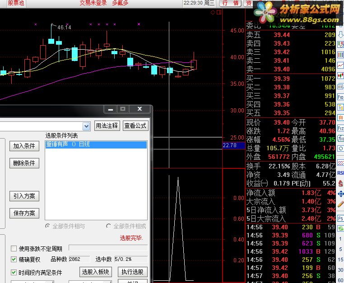
Task: Click the 自 self-selected stocks icon
Action: (x=340, y=118)
